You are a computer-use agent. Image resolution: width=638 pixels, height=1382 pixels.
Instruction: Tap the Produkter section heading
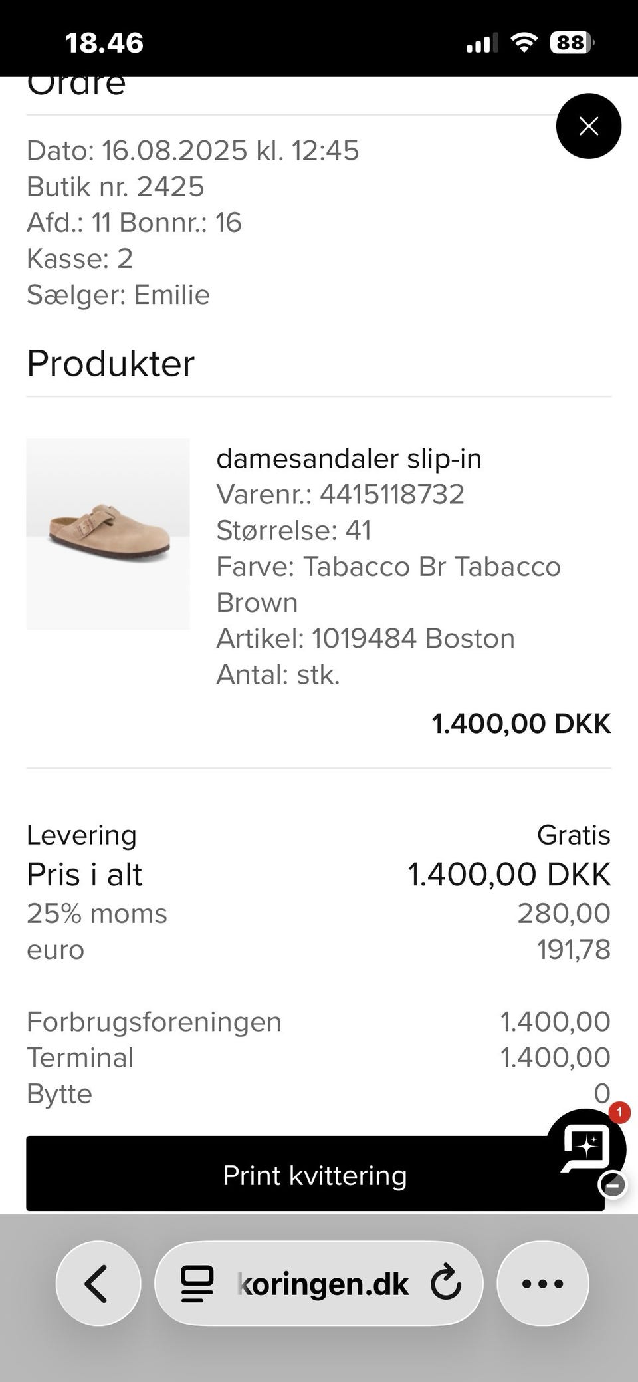click(x=111, y=363)
